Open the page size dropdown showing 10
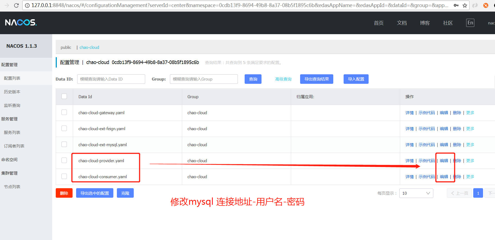 pos(416,193)
